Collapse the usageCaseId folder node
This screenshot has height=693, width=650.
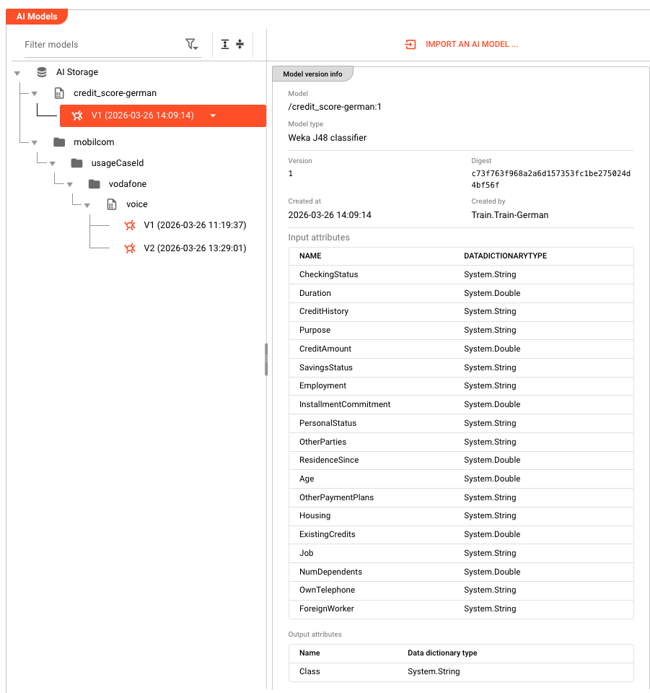(x=52, y=163)
